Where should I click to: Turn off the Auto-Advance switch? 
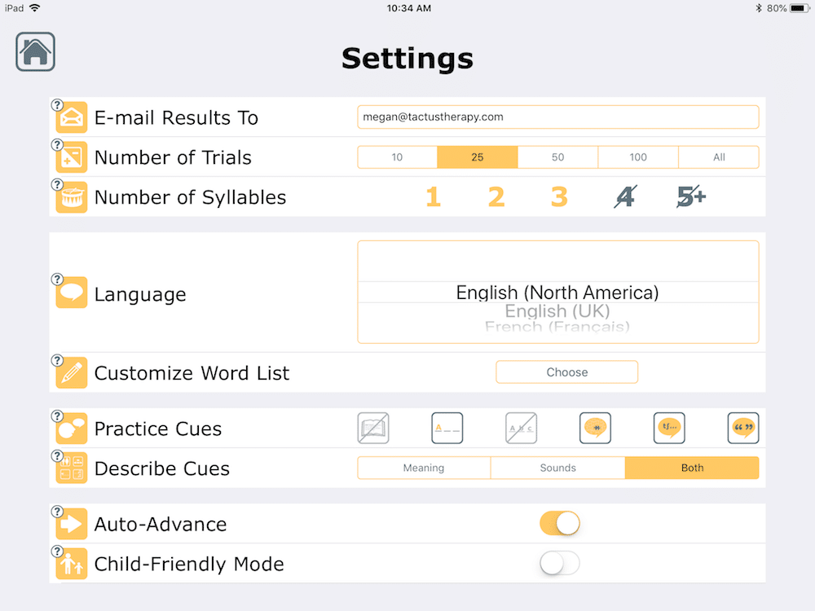560,524
